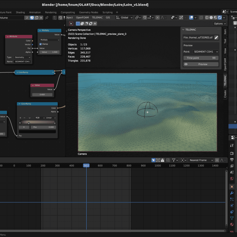
Task: Click the Options button in viewport
Action: click(219, 24)
